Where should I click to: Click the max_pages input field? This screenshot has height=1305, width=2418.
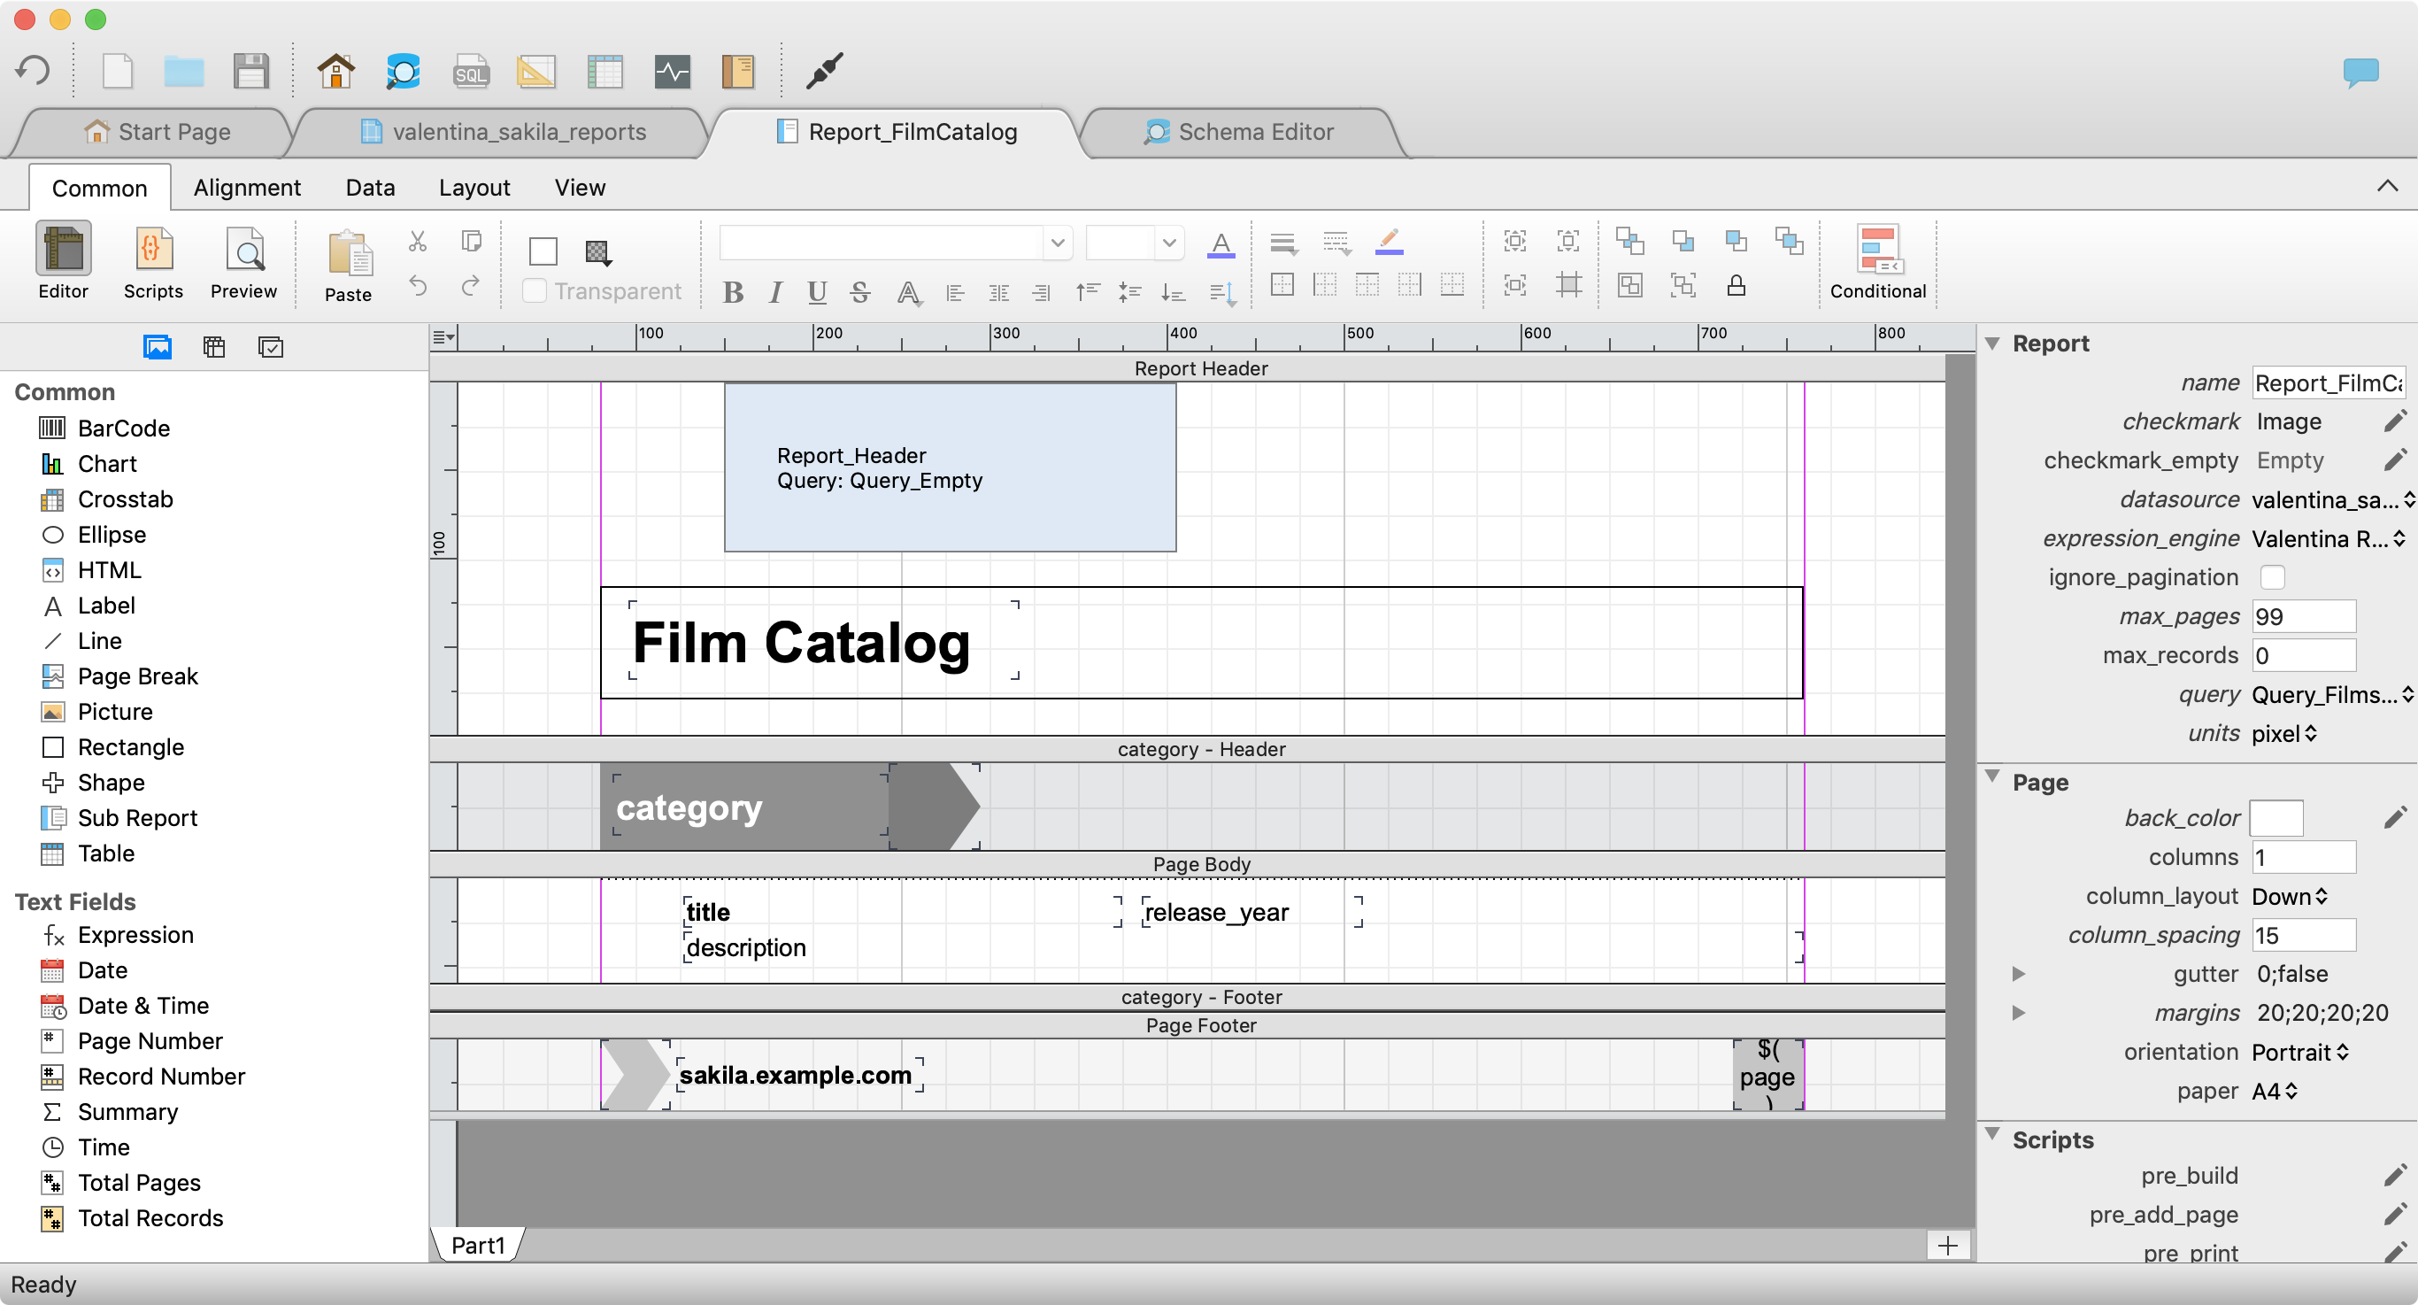coord(2305,617)
